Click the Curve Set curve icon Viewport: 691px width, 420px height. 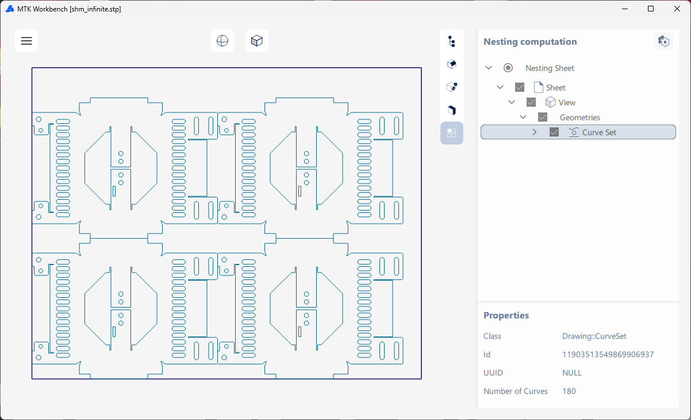[574, 132]
